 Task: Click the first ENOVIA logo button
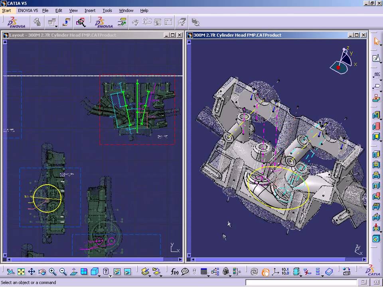tap(16, 22)
